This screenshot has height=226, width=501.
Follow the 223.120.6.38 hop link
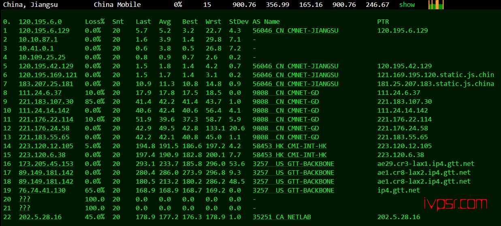42,155
